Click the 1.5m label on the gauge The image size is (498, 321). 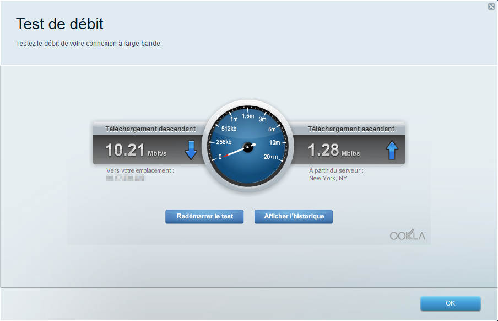248,116
